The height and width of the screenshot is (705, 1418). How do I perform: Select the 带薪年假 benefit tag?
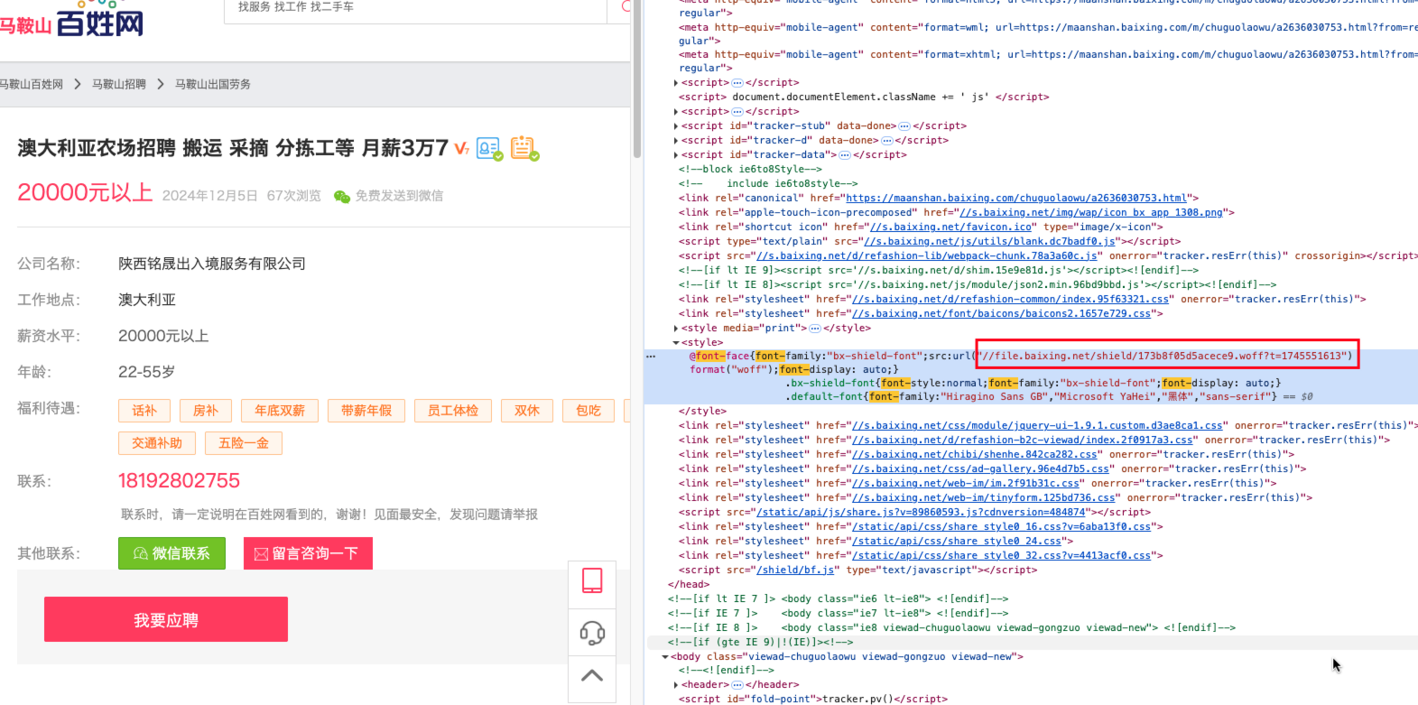[366, 411]
